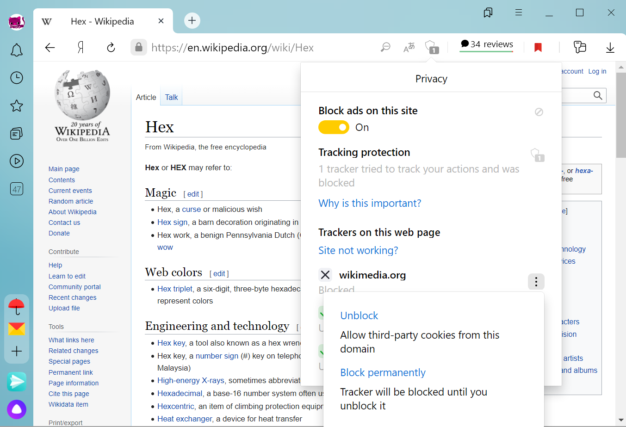Open the notifications bell in sidebar

pos(17,50)
